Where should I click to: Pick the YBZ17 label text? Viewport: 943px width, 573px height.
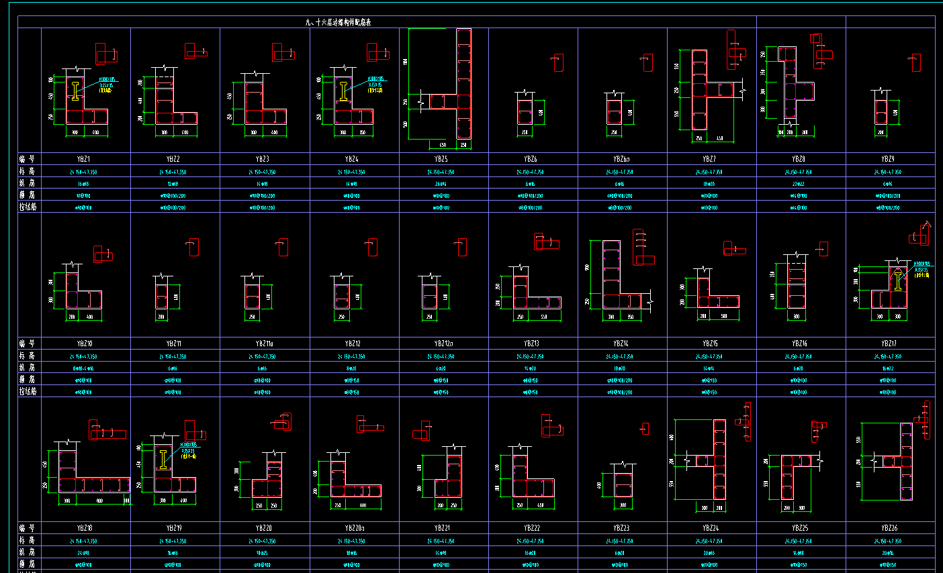(x=889, y=344)
